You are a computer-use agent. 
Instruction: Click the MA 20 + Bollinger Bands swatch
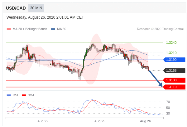[x=9, y=29]
